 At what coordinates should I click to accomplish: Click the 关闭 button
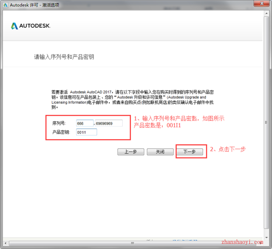tap(160, 152)
